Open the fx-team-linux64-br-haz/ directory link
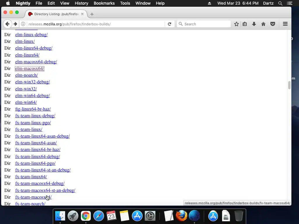299x224 pixels. 38,150
